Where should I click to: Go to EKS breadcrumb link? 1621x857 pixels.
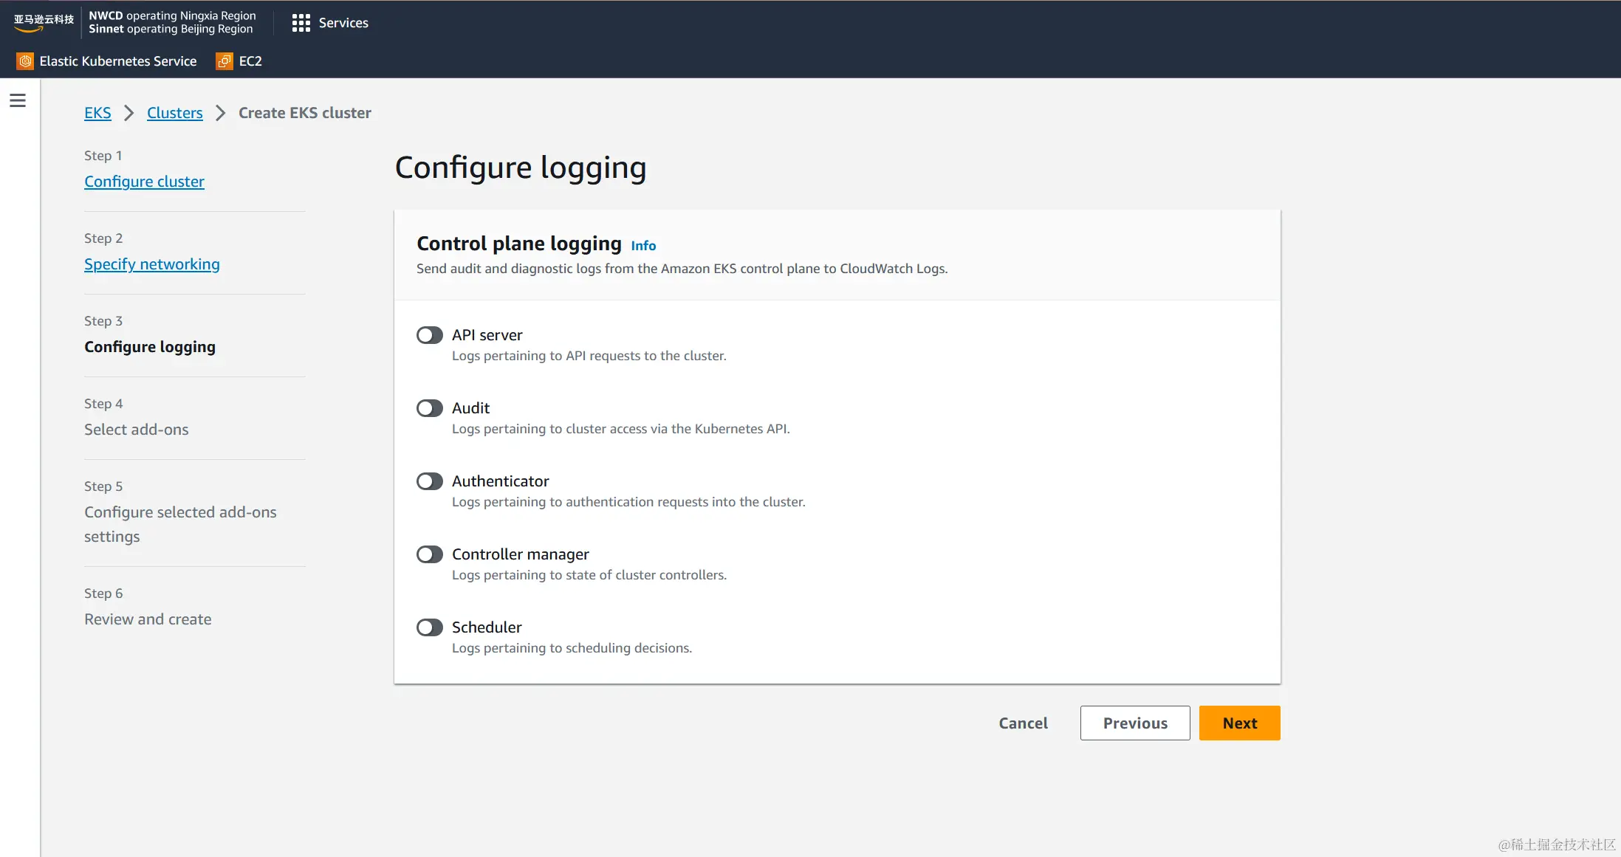97,113
